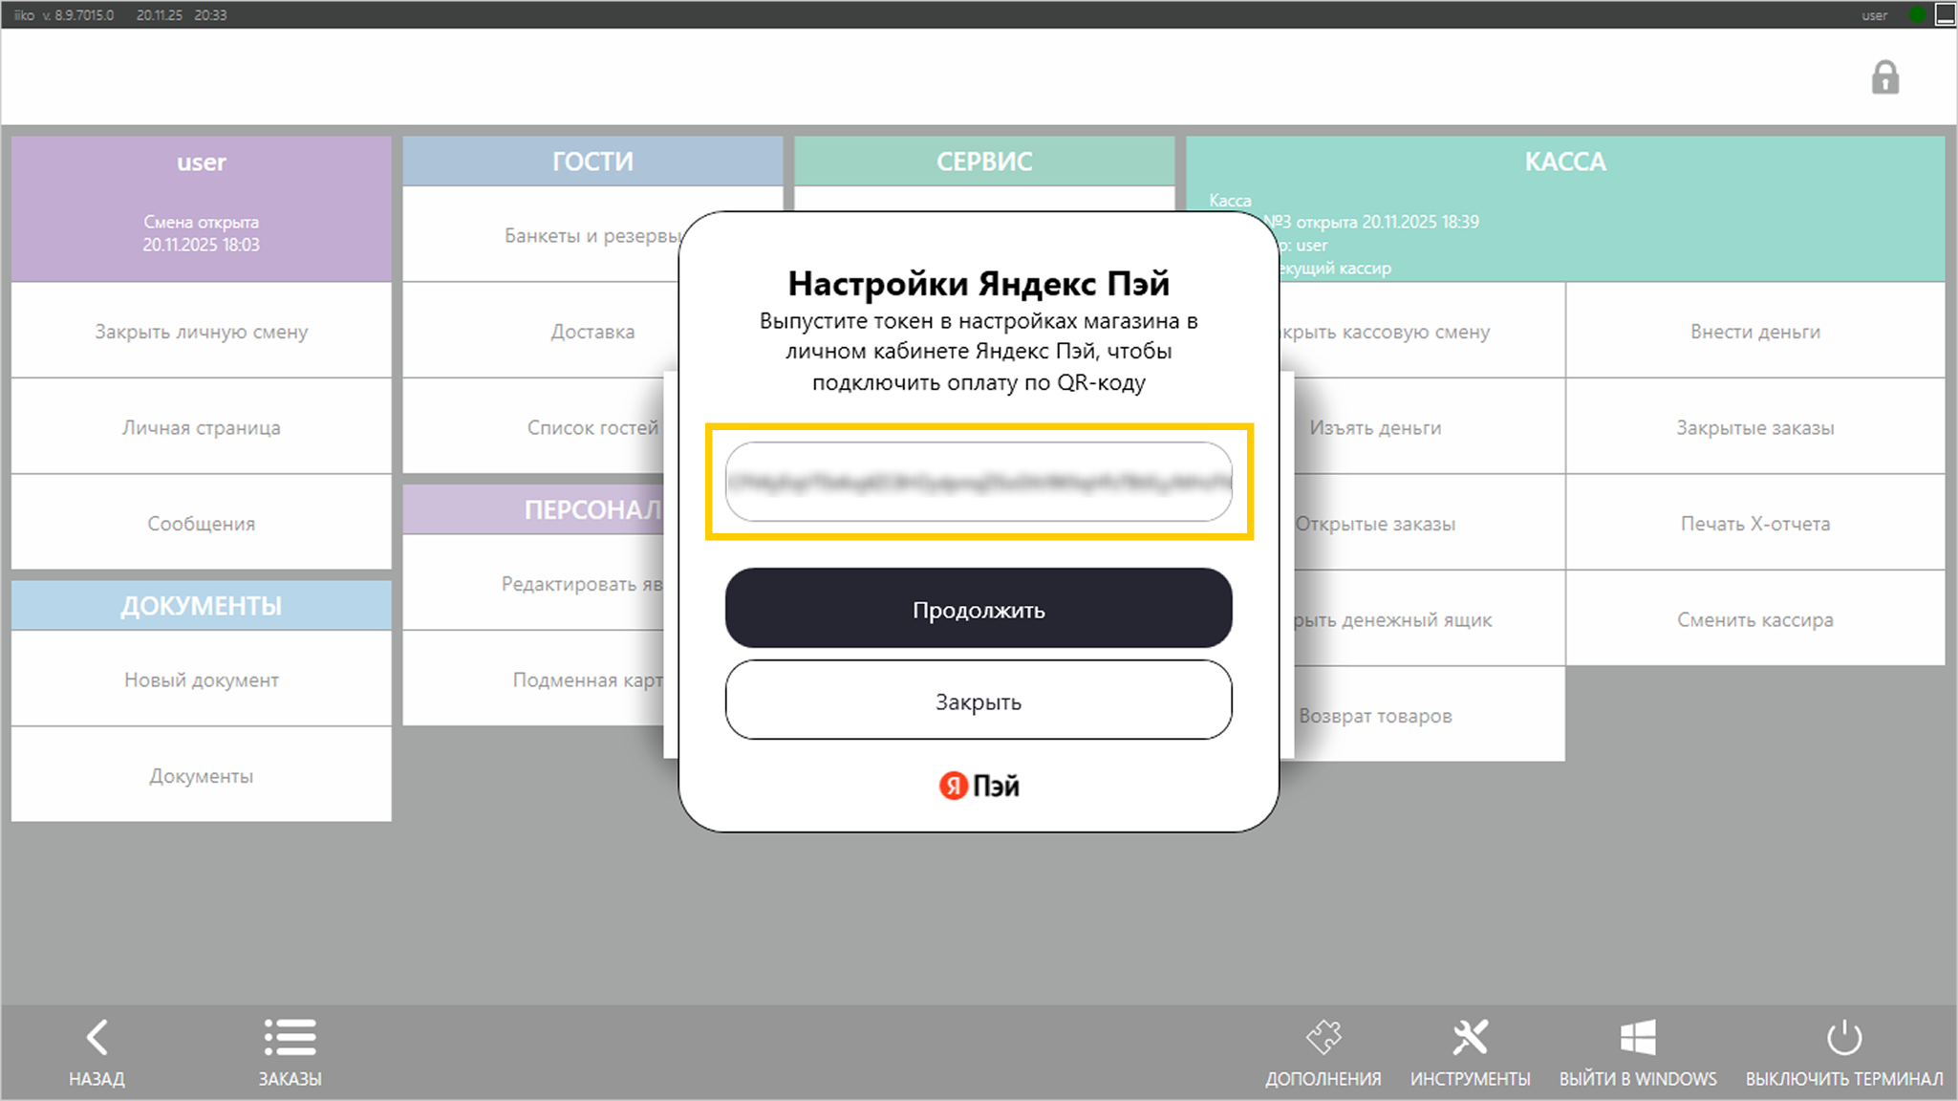This screenshot has width=1958, height=1101.
Task: Open Закрытые заказы tile
Action: click(x=1755, y=427)
